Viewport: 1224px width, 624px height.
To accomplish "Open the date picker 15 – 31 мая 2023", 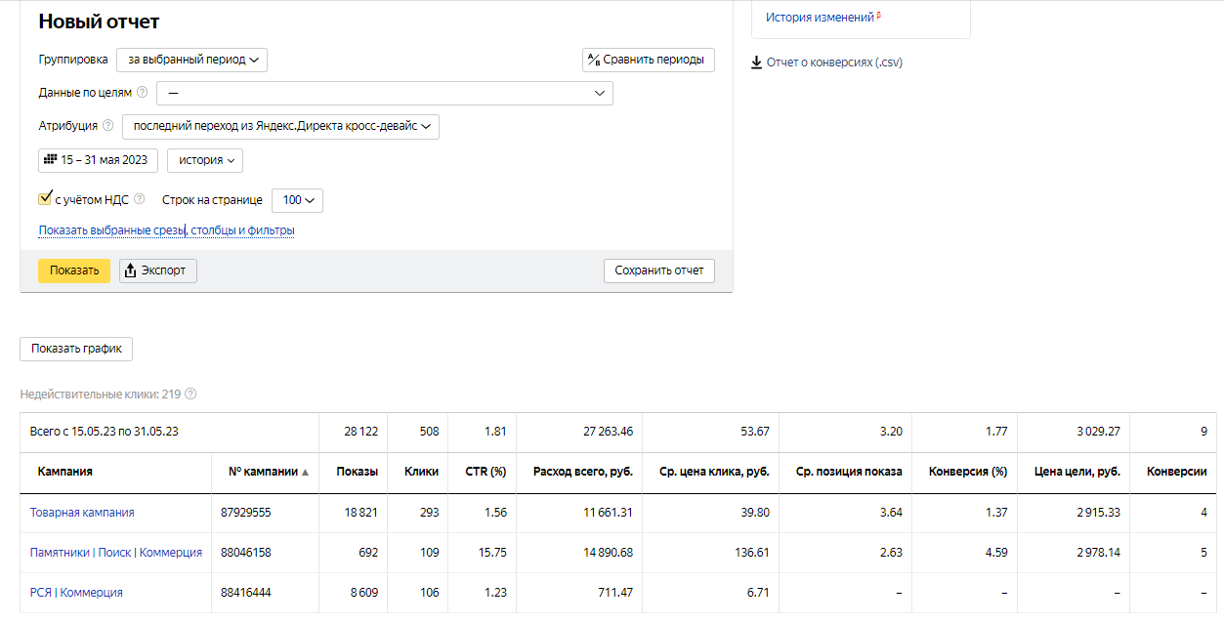I will [x=99, y=160].
